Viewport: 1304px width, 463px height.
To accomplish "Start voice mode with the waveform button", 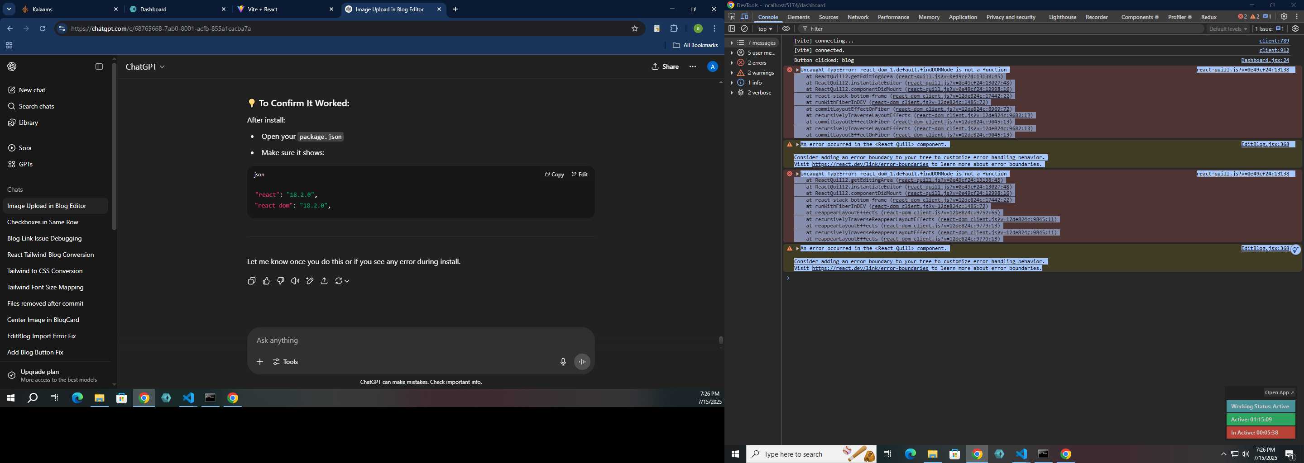I will point(582,362).
